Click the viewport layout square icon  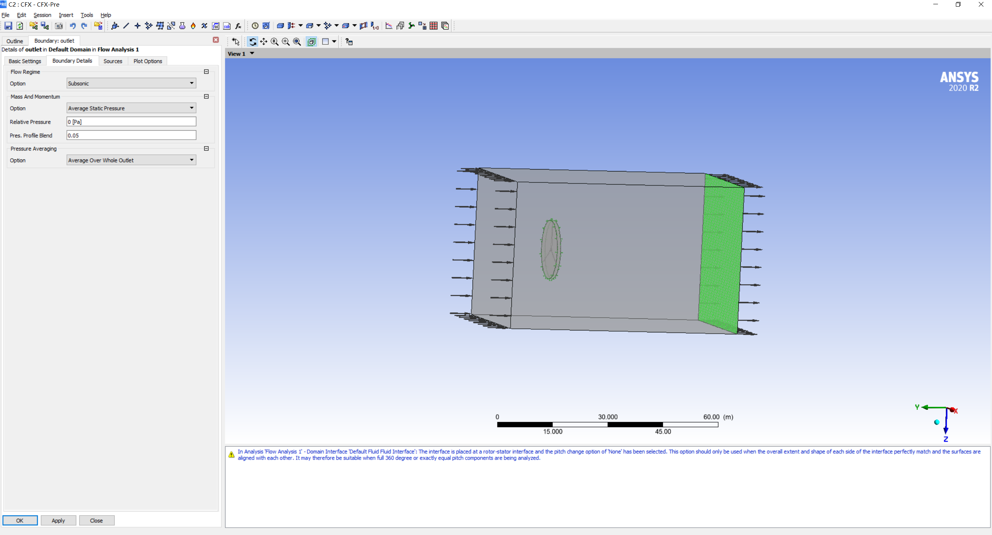click(x=325, y=42)
